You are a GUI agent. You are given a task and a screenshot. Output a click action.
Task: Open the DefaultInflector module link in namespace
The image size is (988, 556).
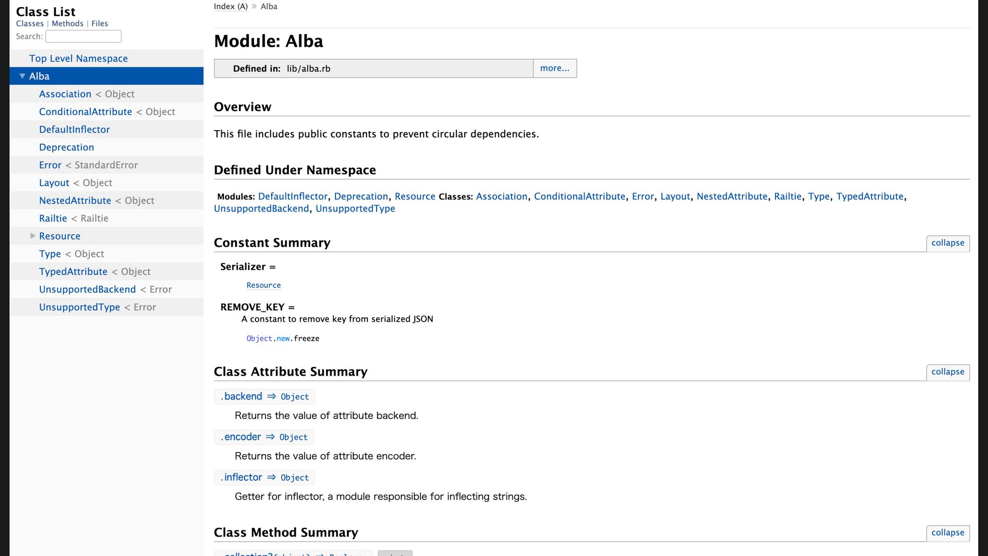coord(293,197)
